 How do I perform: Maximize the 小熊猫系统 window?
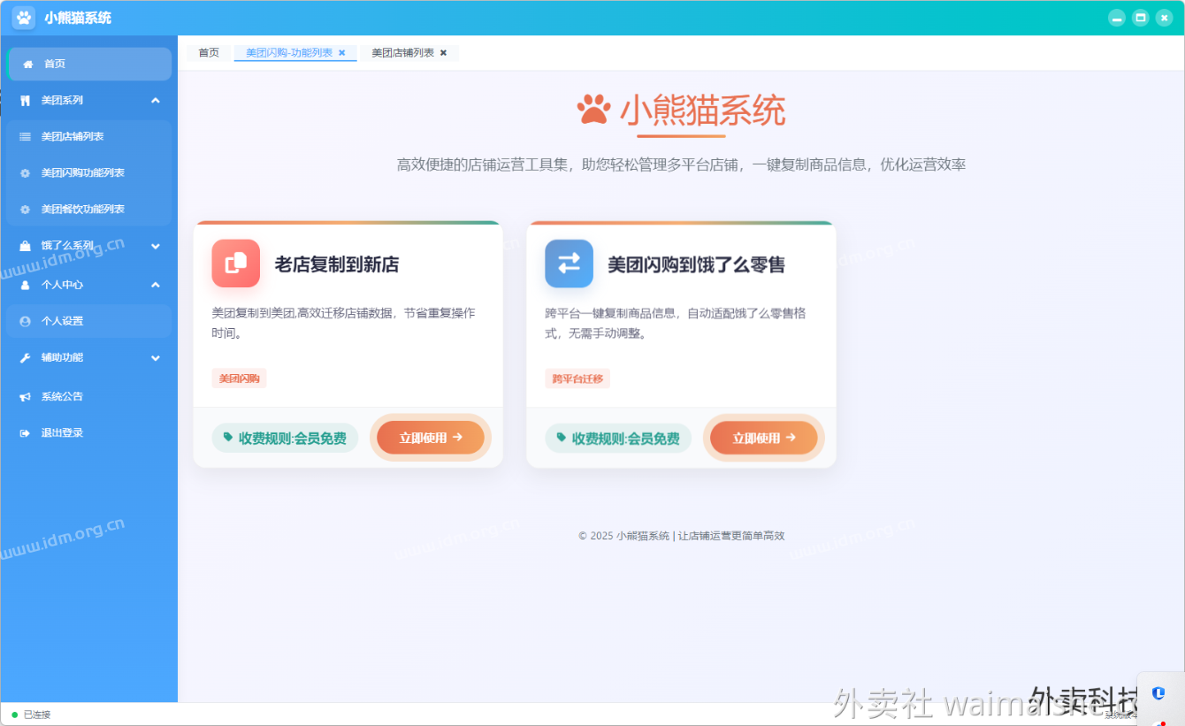pos(1141,18)
